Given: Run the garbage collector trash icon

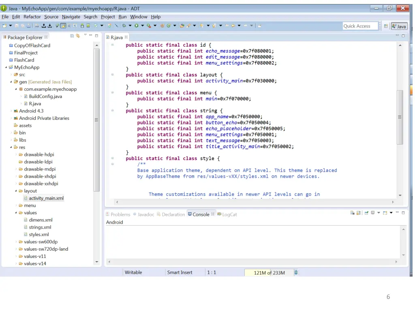Looking at the screenshot, I should (296, 273).
